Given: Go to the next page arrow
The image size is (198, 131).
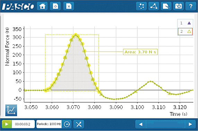Looking at the screenshot, I should tap(190, 124).
